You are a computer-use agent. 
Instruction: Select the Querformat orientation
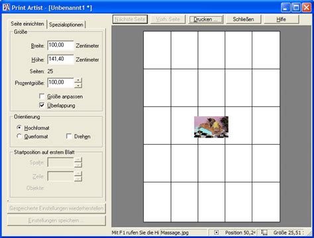click(19, 136)
